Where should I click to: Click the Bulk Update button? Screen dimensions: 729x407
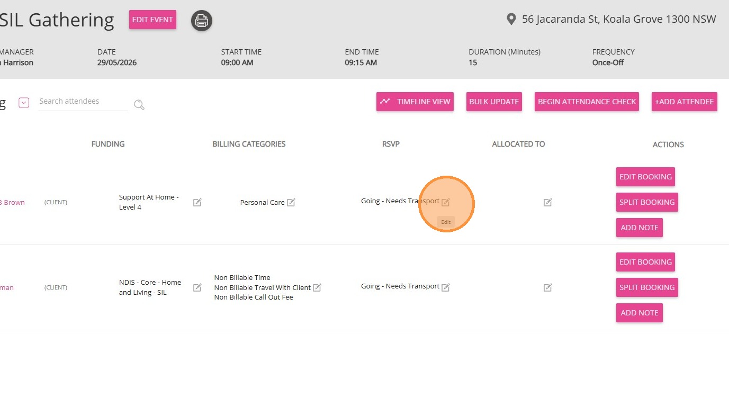[494, 102]
